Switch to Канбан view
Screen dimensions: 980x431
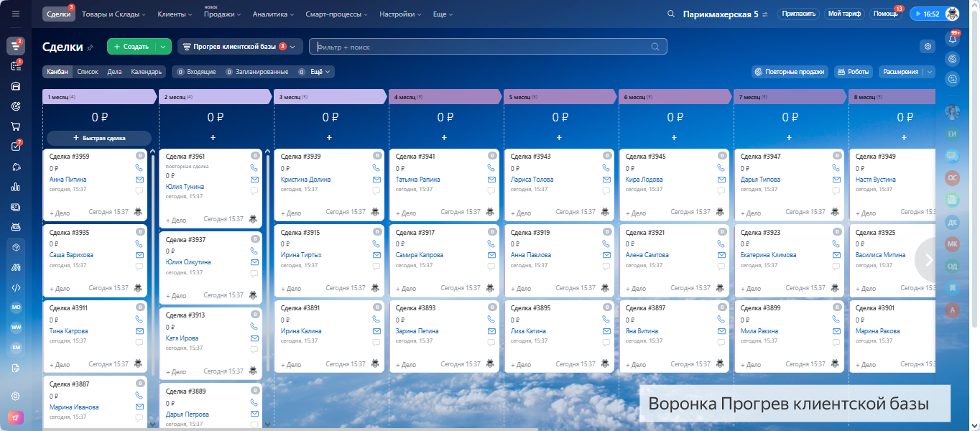coord(57,72)
